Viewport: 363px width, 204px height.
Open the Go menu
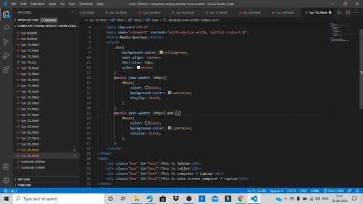click(x=62, y=4)
